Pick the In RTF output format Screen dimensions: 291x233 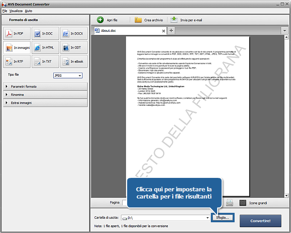17,61
